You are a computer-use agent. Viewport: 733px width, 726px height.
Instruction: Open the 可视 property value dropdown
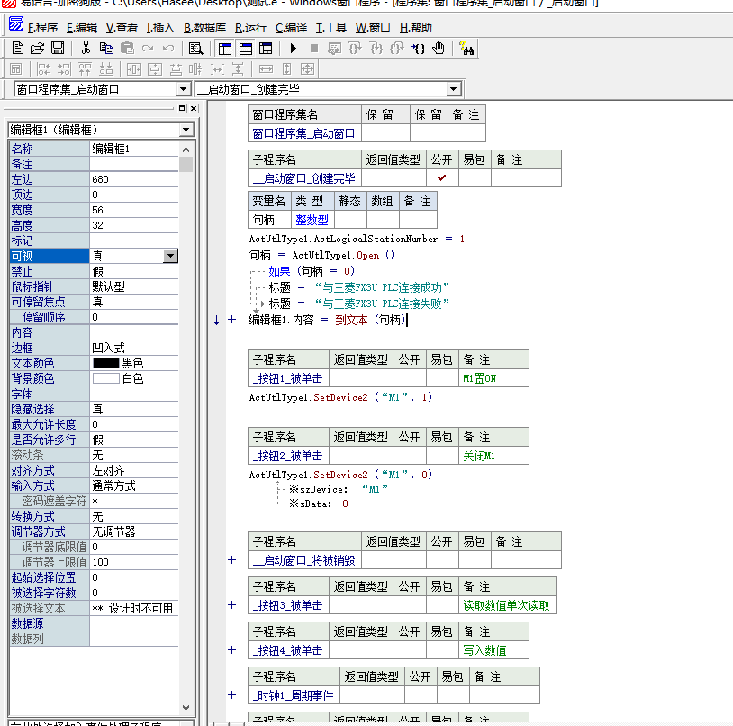170,256
